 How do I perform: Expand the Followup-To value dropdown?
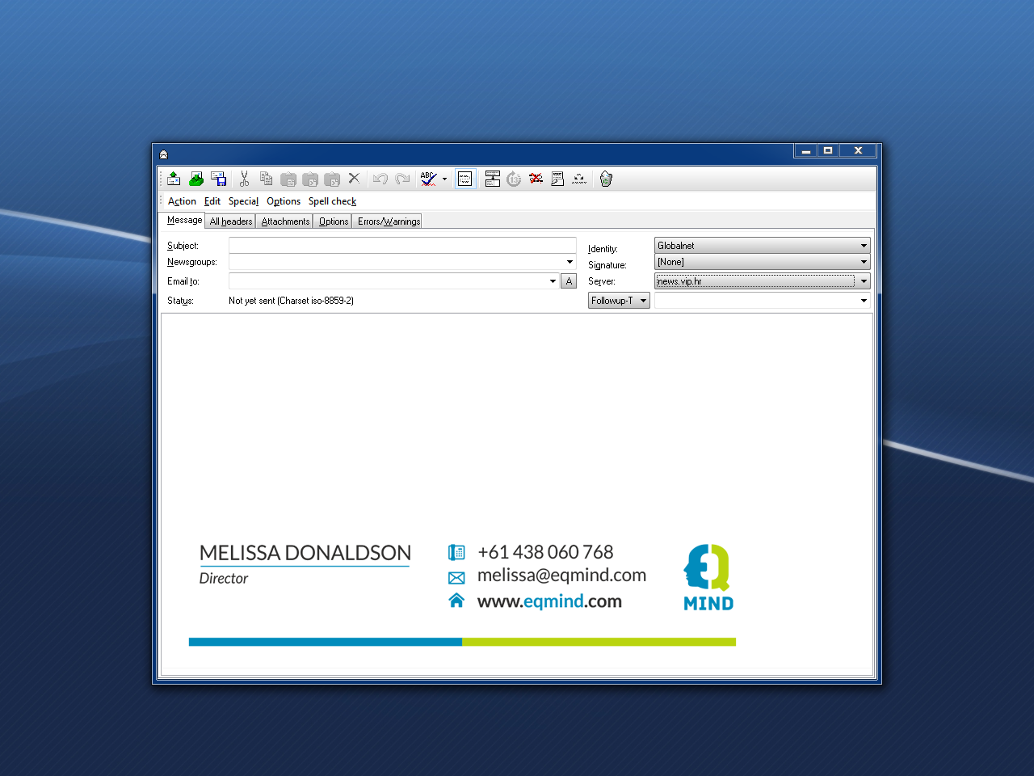coord(864,301)
